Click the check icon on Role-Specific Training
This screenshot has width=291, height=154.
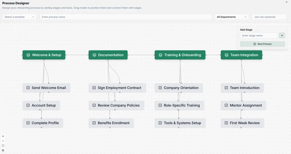coord(160,105)
